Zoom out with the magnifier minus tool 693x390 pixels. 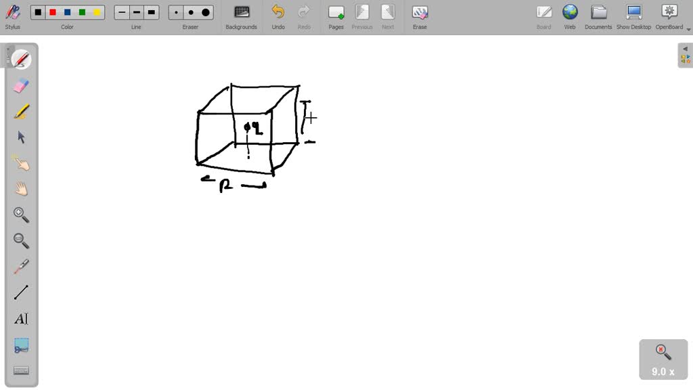20,240
